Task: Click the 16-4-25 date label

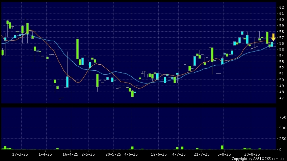Action: click(x=70, y=154)
